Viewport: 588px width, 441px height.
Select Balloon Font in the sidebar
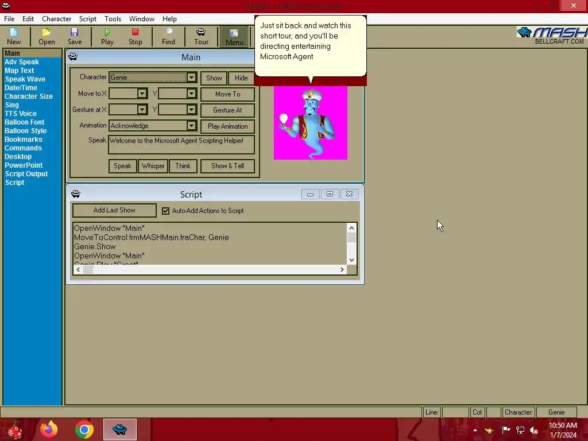[x=24, y=122]
